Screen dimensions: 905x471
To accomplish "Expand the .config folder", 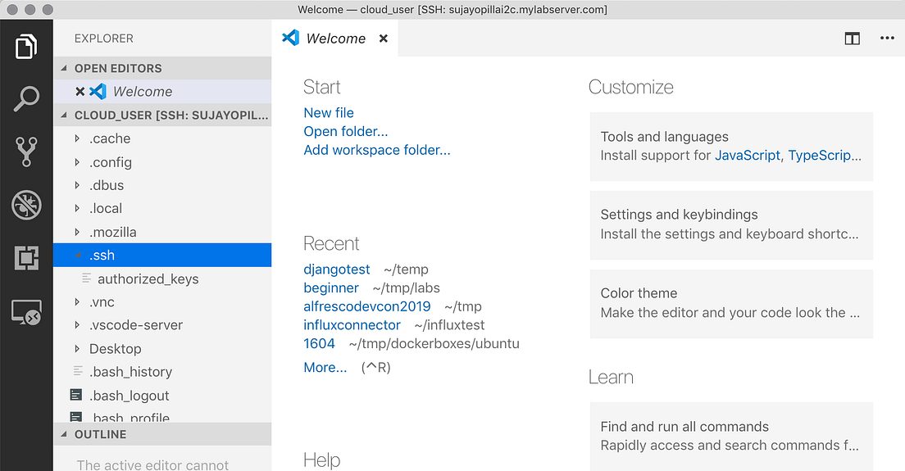I will point(77,162).
